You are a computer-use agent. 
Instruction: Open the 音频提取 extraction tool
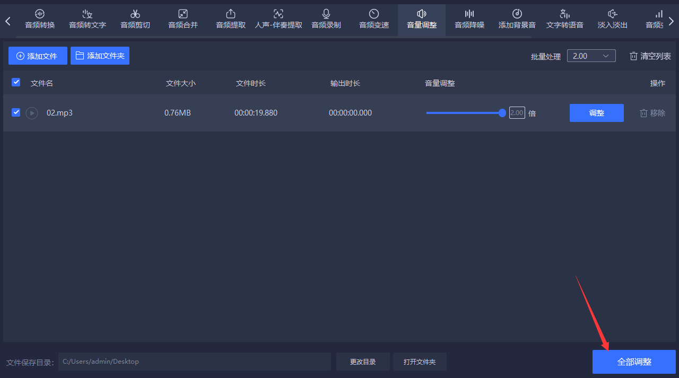[231, 20]
